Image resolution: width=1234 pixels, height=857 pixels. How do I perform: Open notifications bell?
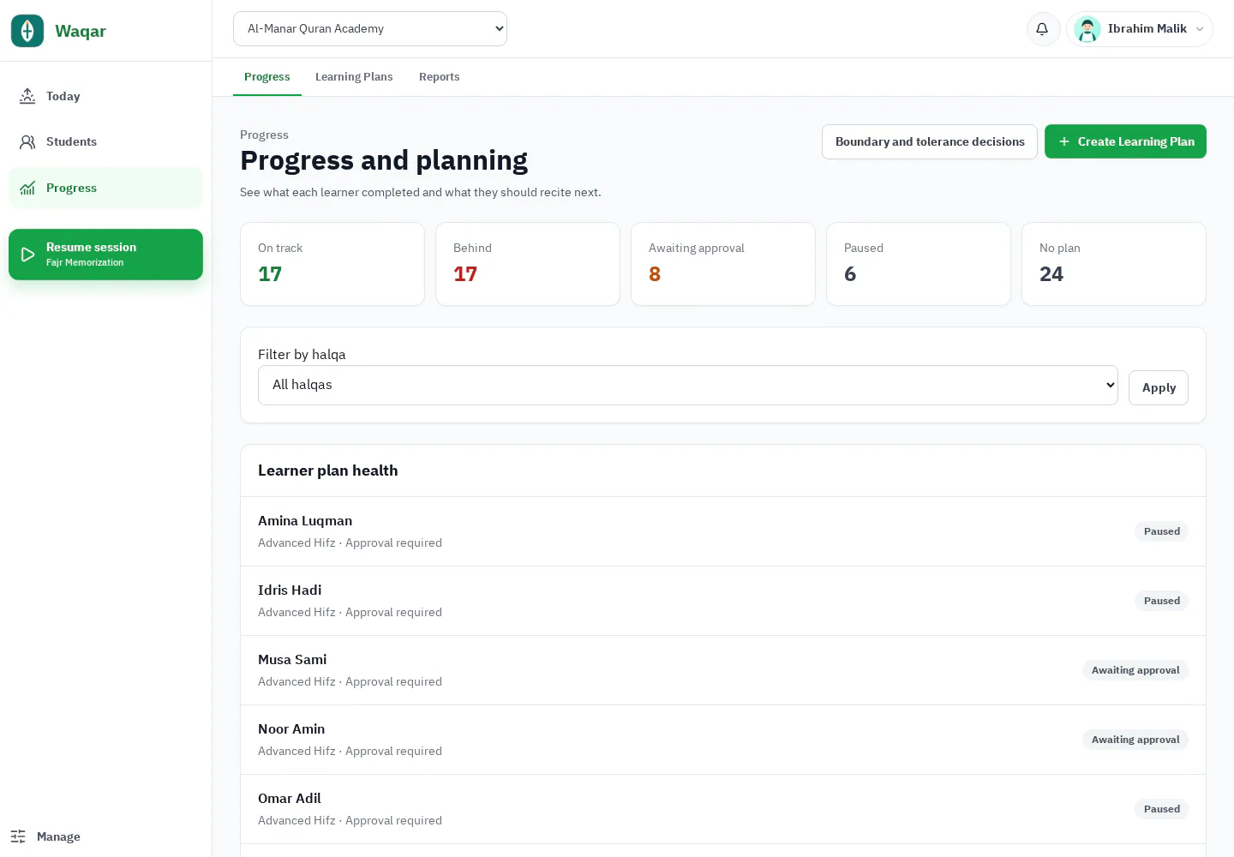coord(1043,28)
